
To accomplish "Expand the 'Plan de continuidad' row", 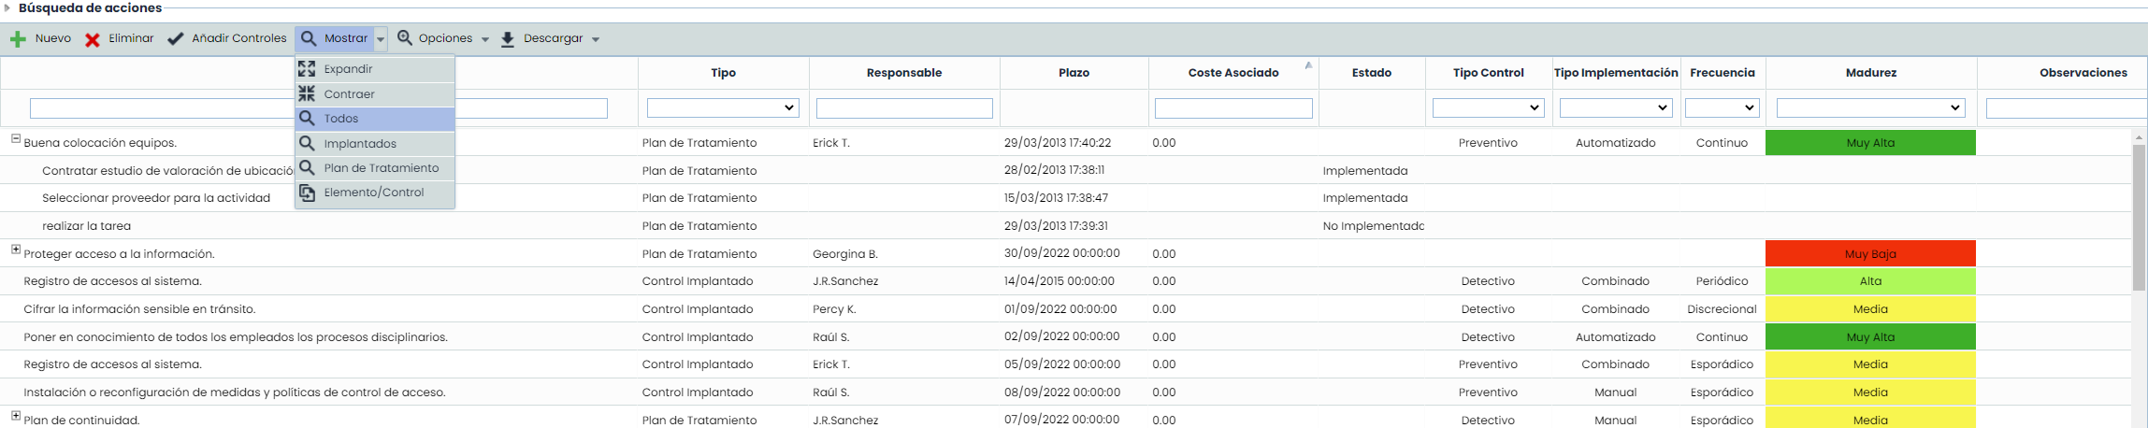I will click(x=16, y=416).
